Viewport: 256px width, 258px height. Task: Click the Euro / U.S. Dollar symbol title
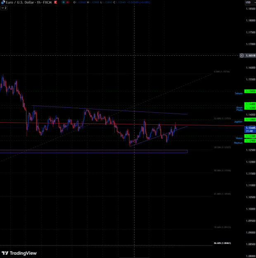[20, 2]
